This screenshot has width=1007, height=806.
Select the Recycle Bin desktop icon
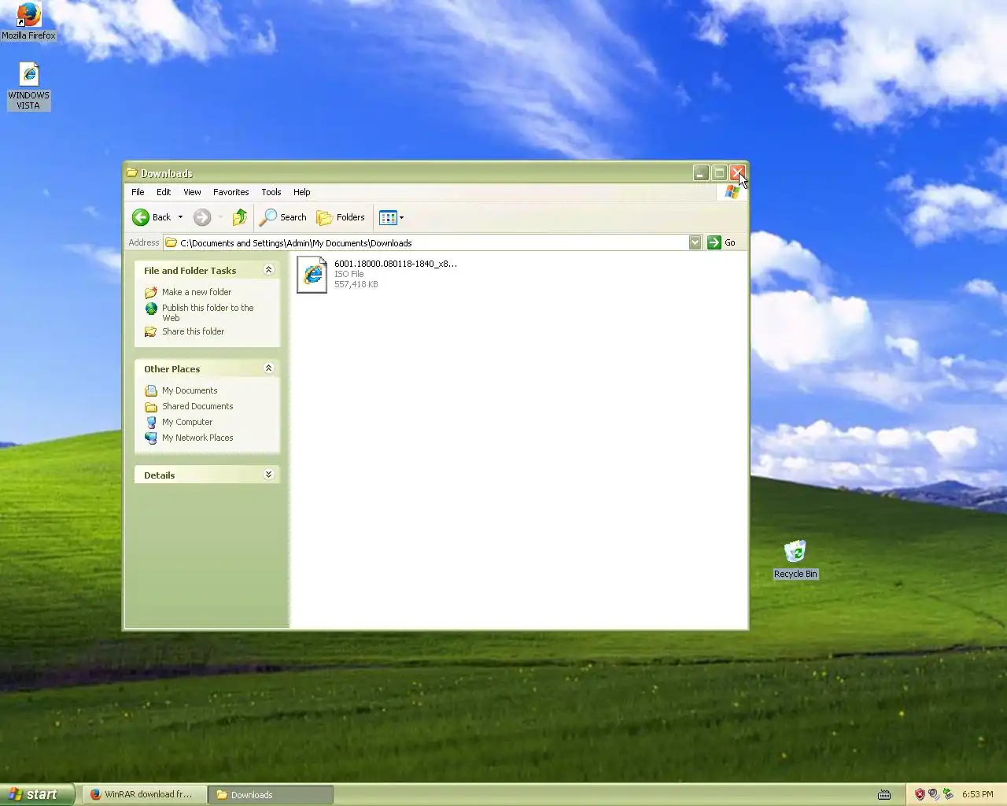click(x=795, y=560)
